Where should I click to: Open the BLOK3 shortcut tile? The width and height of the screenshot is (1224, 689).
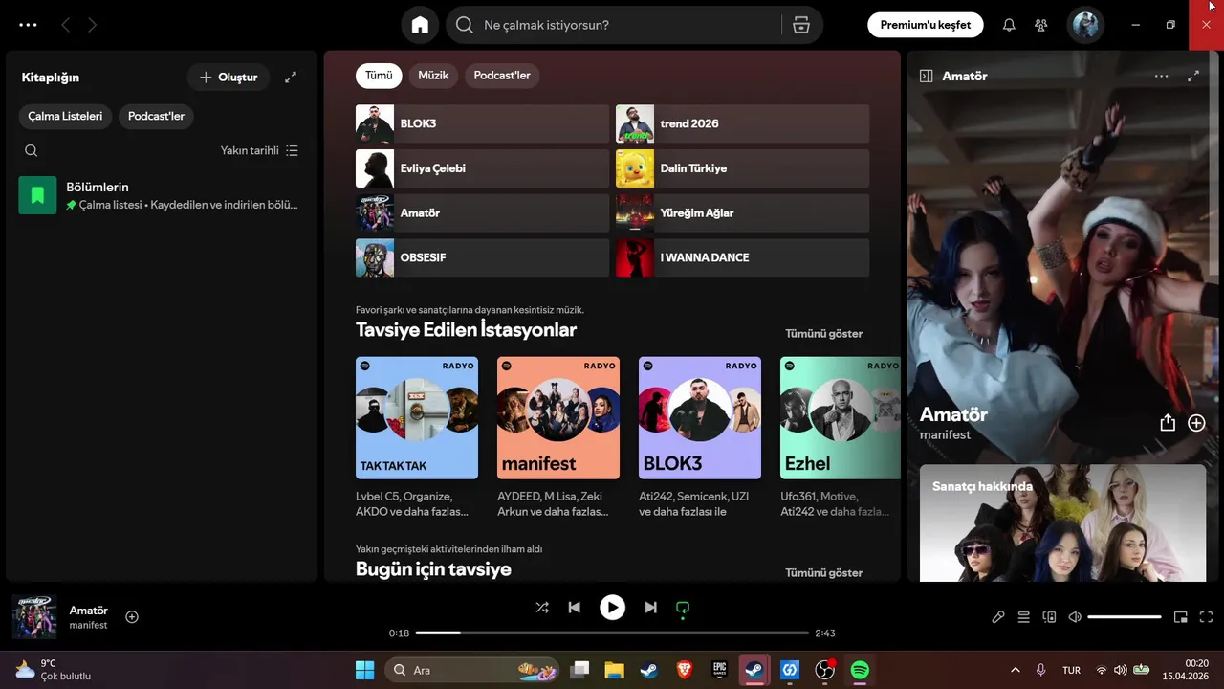482,123
